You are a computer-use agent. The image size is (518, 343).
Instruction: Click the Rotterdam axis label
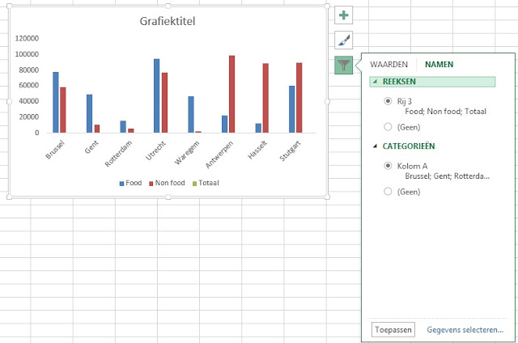coord(119,154)
